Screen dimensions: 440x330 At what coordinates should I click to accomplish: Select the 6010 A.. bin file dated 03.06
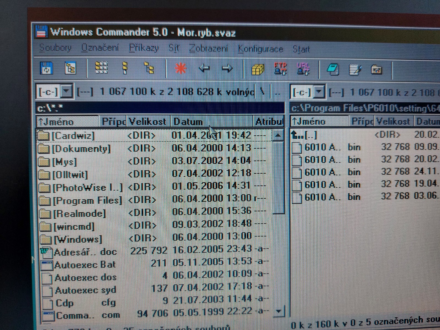(x=365, y=197)
